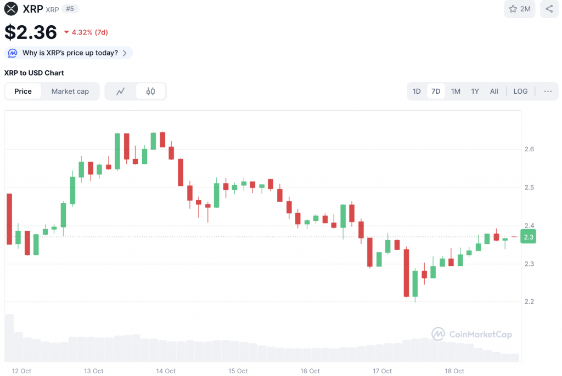Image resolution: width=562 pixels, height=376 pixels.
Task: Select the 1D time range
Action: pos(417,92)
